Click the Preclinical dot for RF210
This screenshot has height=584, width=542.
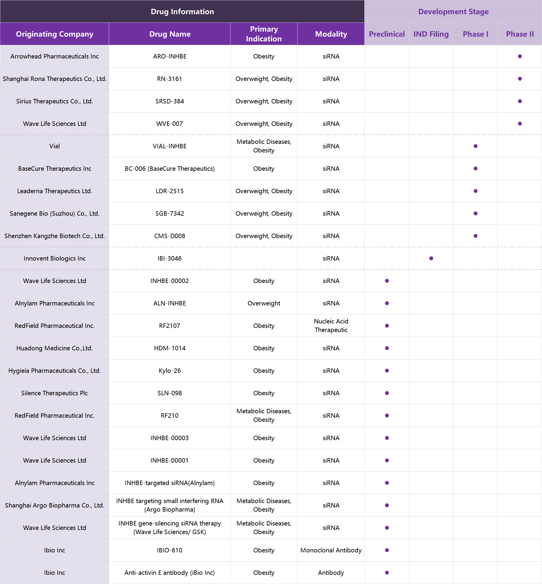(x=387, y=416)
